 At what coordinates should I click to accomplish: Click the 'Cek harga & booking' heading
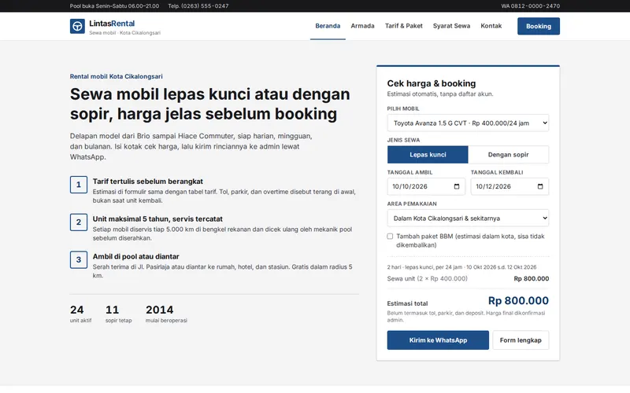point(431,83)
